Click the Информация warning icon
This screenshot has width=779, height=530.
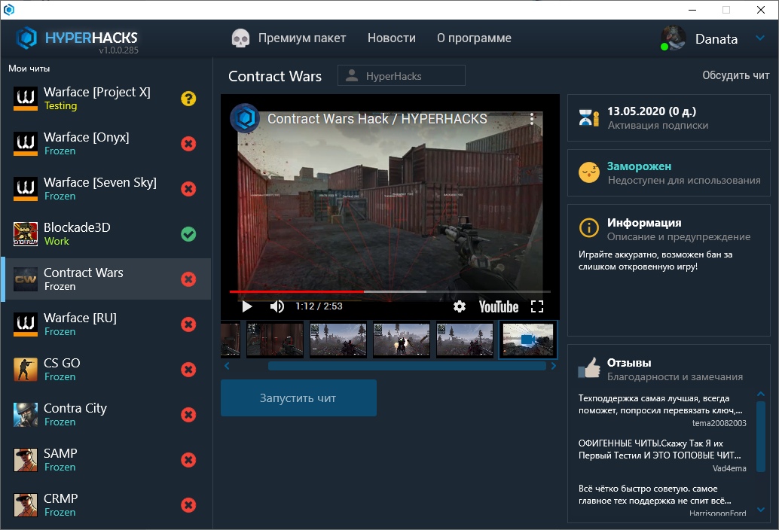click(x=588, y=228)
